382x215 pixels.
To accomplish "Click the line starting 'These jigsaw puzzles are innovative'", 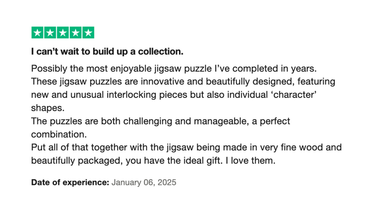I will [183, 82].
